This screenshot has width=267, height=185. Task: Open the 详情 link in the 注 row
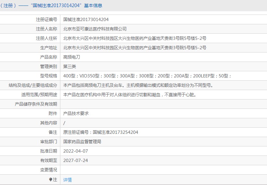tap(67, 180)
